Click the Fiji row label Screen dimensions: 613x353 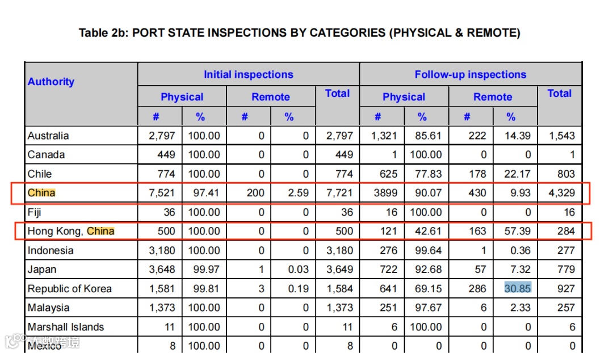point(36,212)
